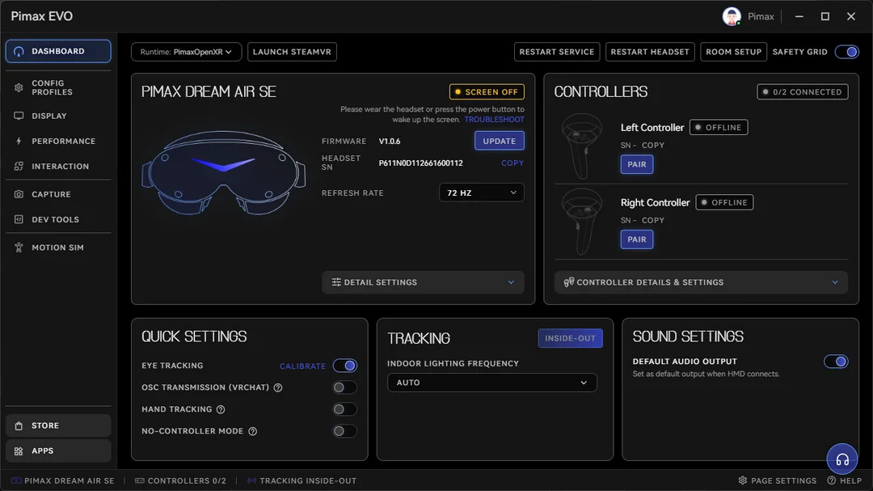The image size is (873, 491).
Task: Click the Motion Sim figure icon
Action: (x=19, y=248)
